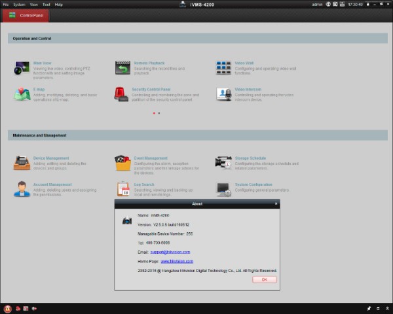This screenshot has width=393, height=314.
Task: Open the File menu
Action: (x=5, y=5)
